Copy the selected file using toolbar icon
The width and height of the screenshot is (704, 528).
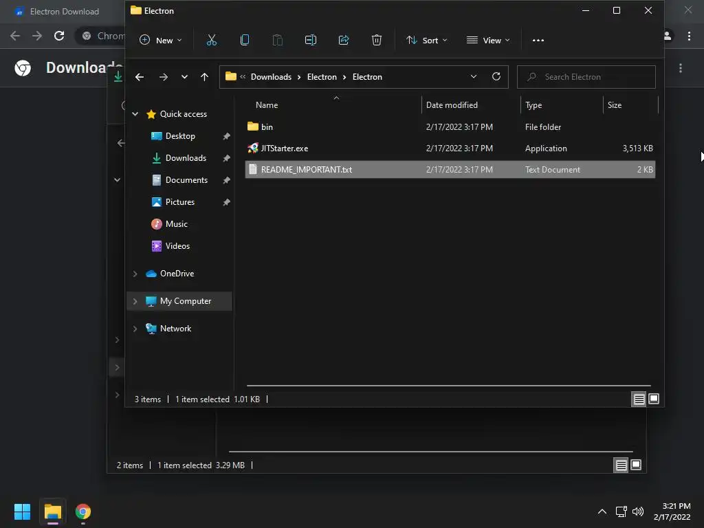245,41
